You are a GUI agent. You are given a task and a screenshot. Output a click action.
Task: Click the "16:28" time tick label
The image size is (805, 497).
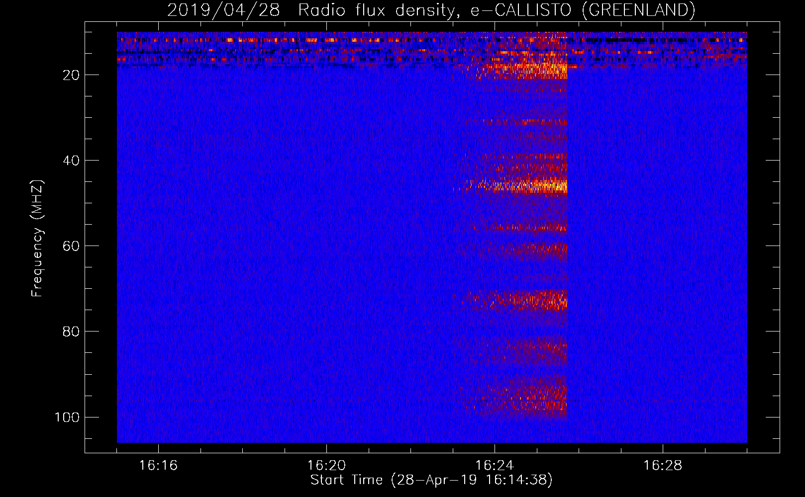[x=663, y=466]
